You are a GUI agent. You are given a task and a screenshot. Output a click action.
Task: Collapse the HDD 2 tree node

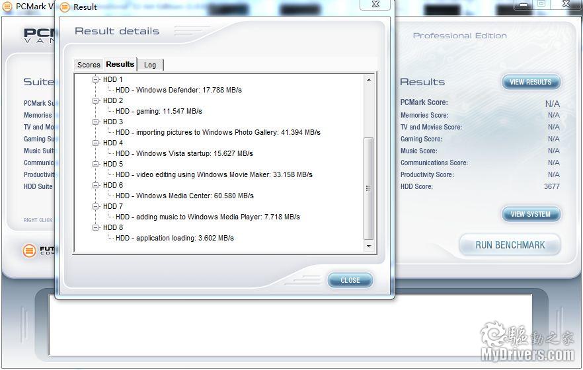[96, 100]
